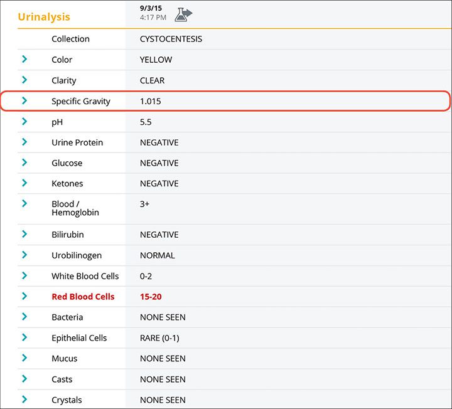This screenshot has height=409, width=452.
Task: Expand the Urine Protein result
Action: (24, 142)
